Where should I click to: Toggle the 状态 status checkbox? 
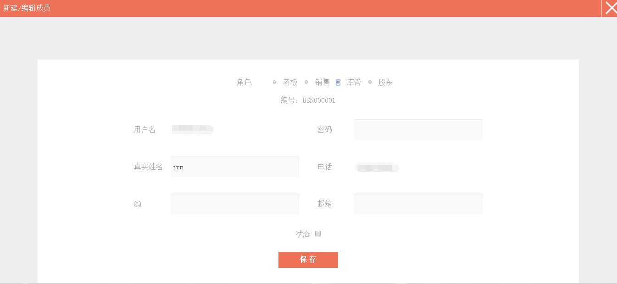click(318, 234)
